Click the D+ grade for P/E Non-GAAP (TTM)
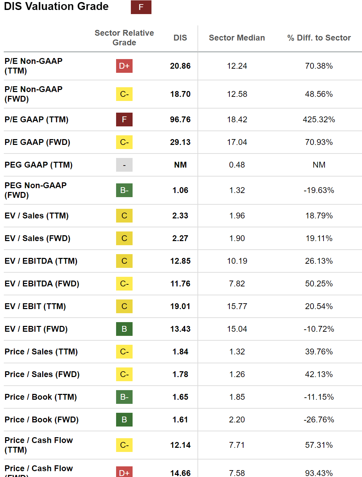Screen dimensions: 362x477 [124, 66]
